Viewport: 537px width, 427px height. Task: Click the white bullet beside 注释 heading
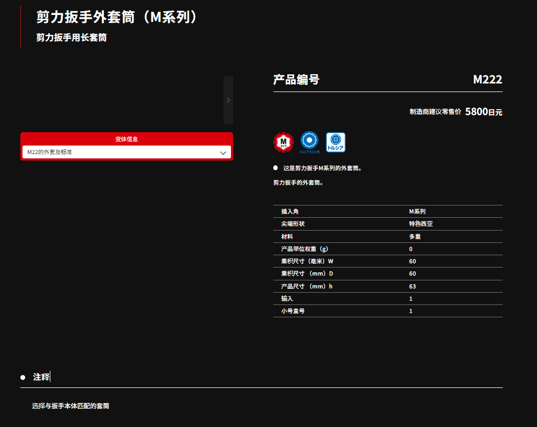23,377
